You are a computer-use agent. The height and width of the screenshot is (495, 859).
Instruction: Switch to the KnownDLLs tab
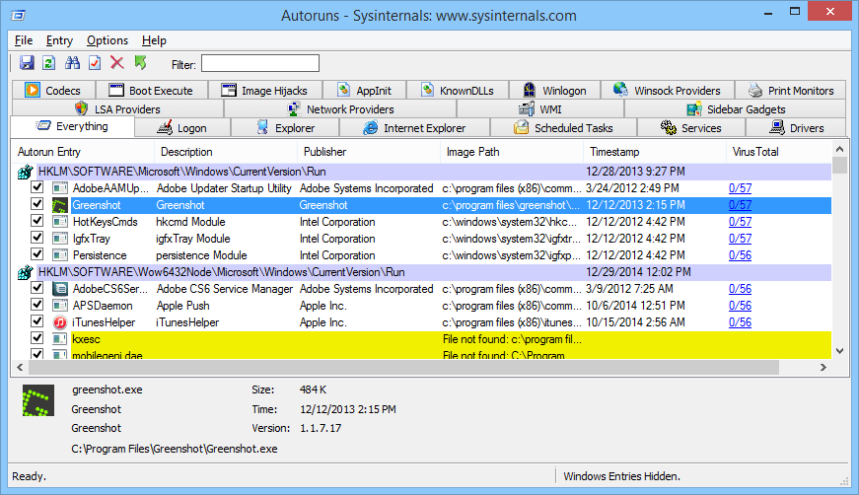point(458,91)
